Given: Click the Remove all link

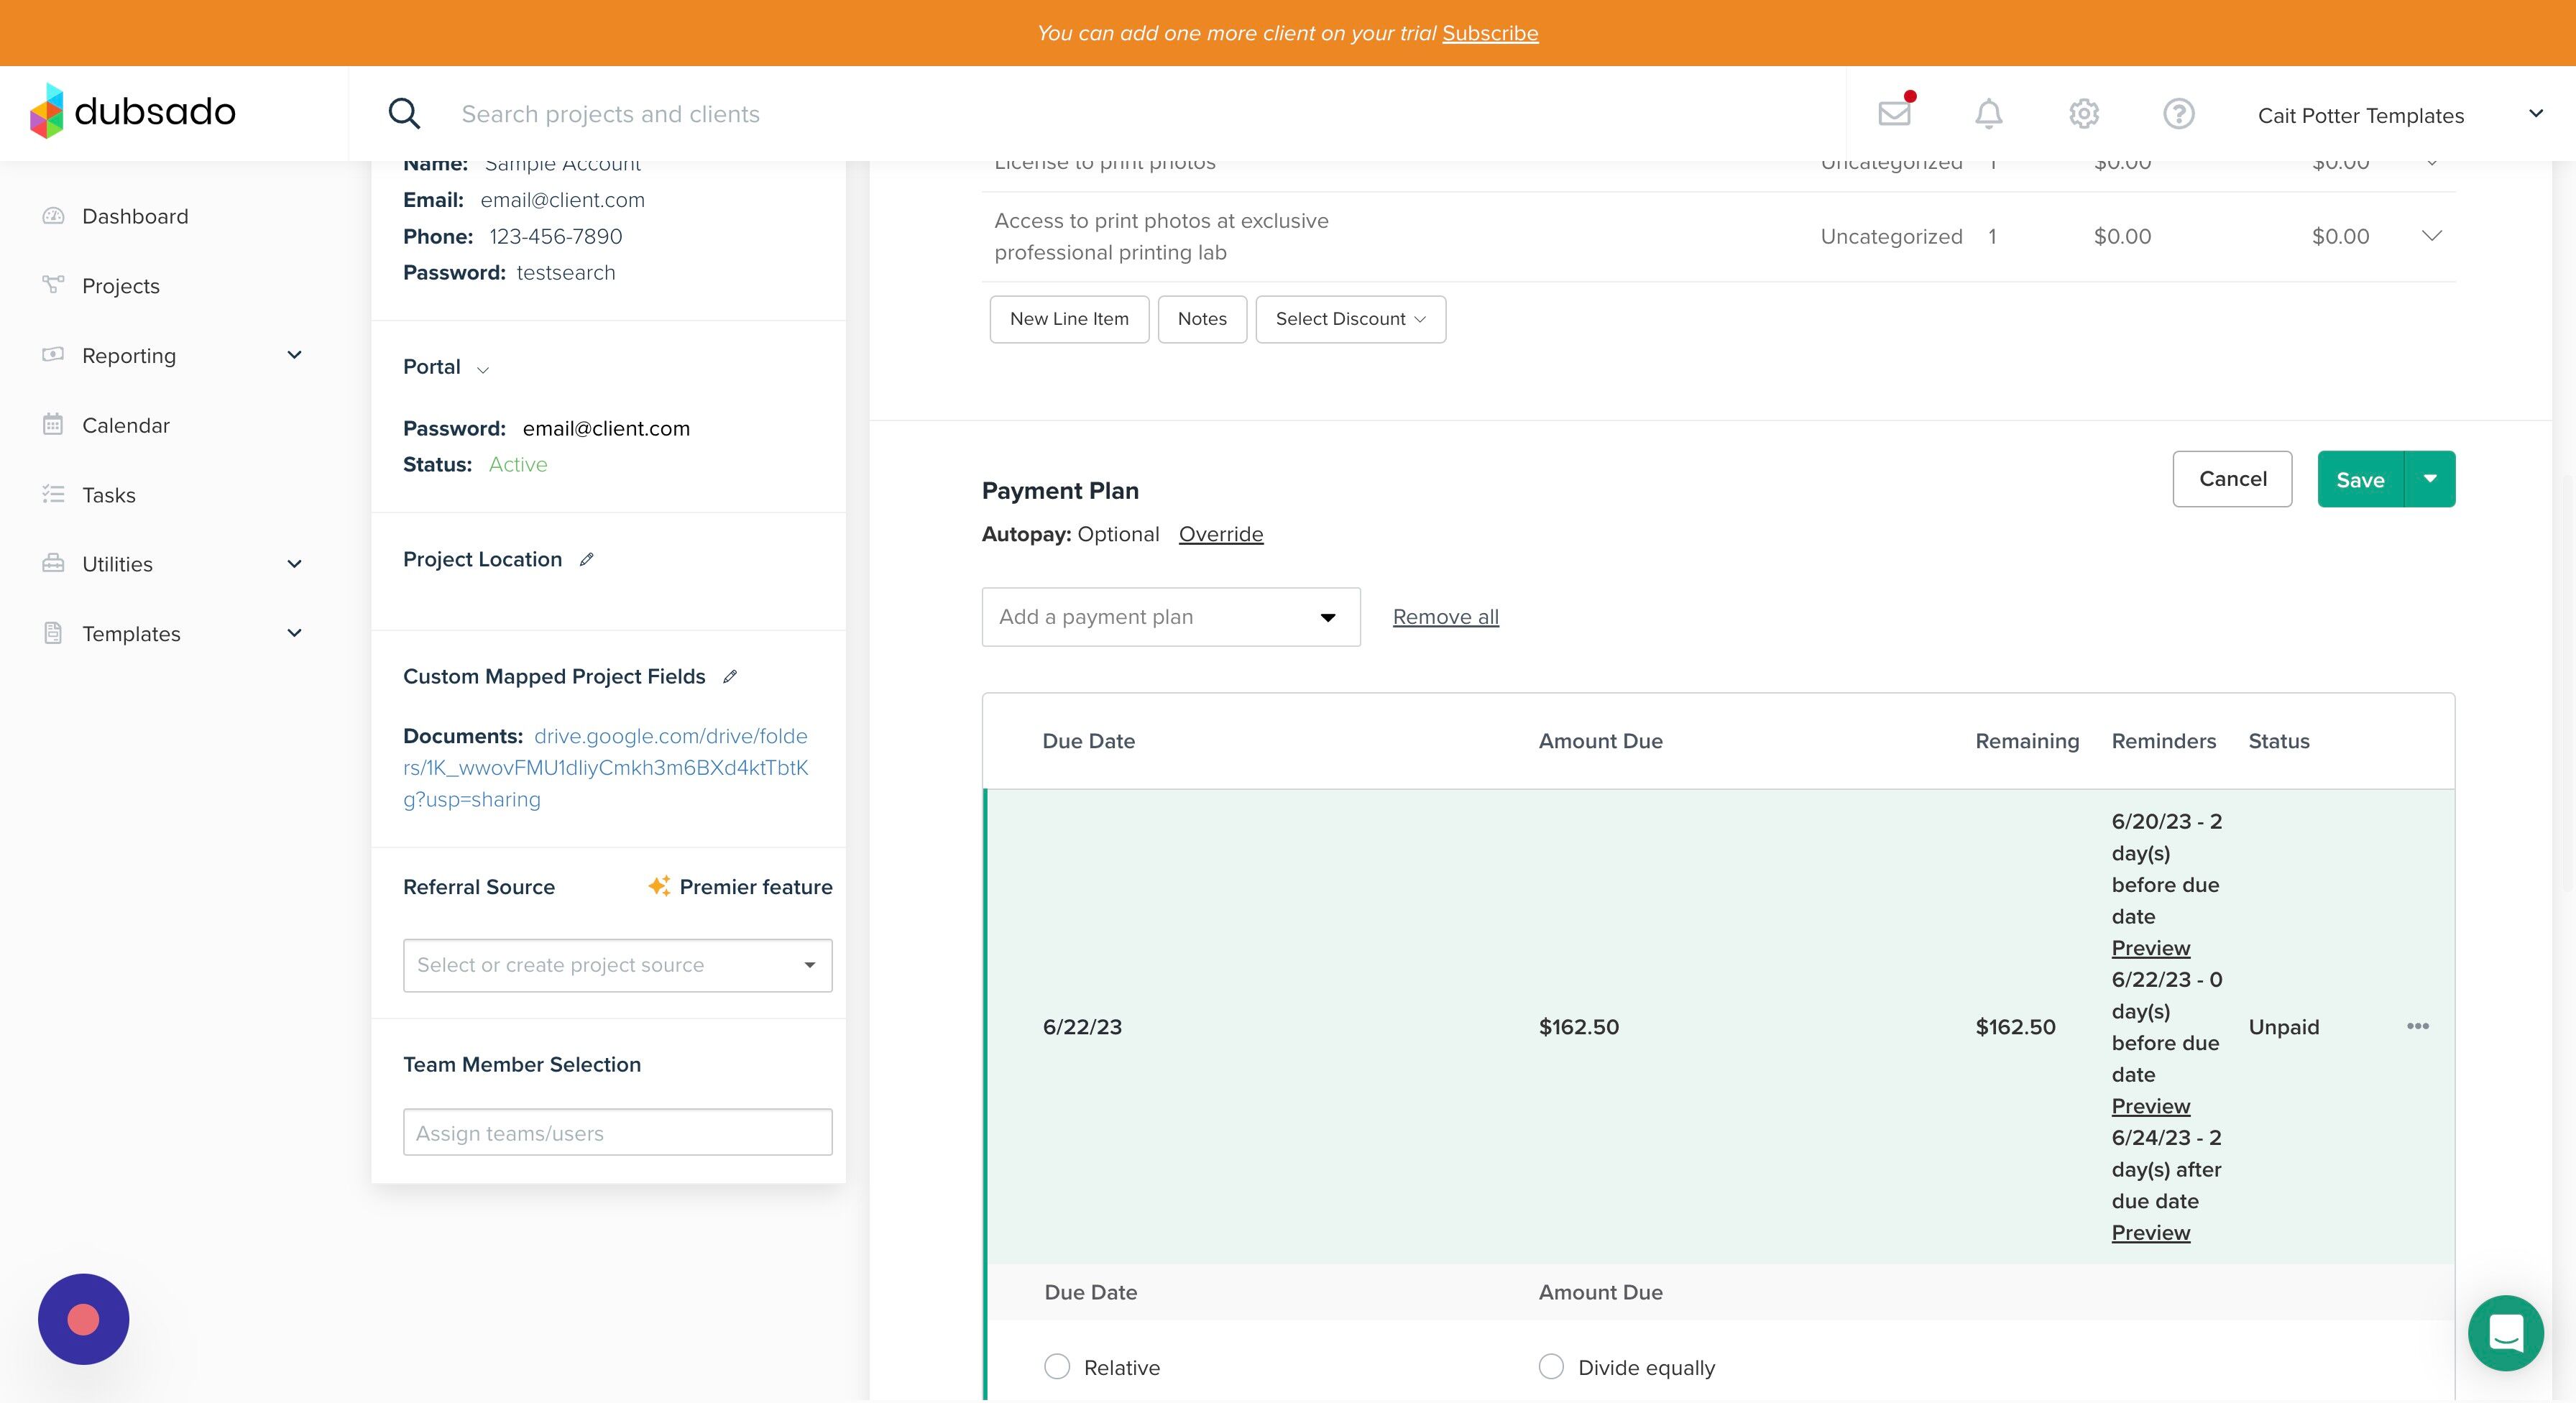Looking at the screenshot, I should pos(1445,617).
